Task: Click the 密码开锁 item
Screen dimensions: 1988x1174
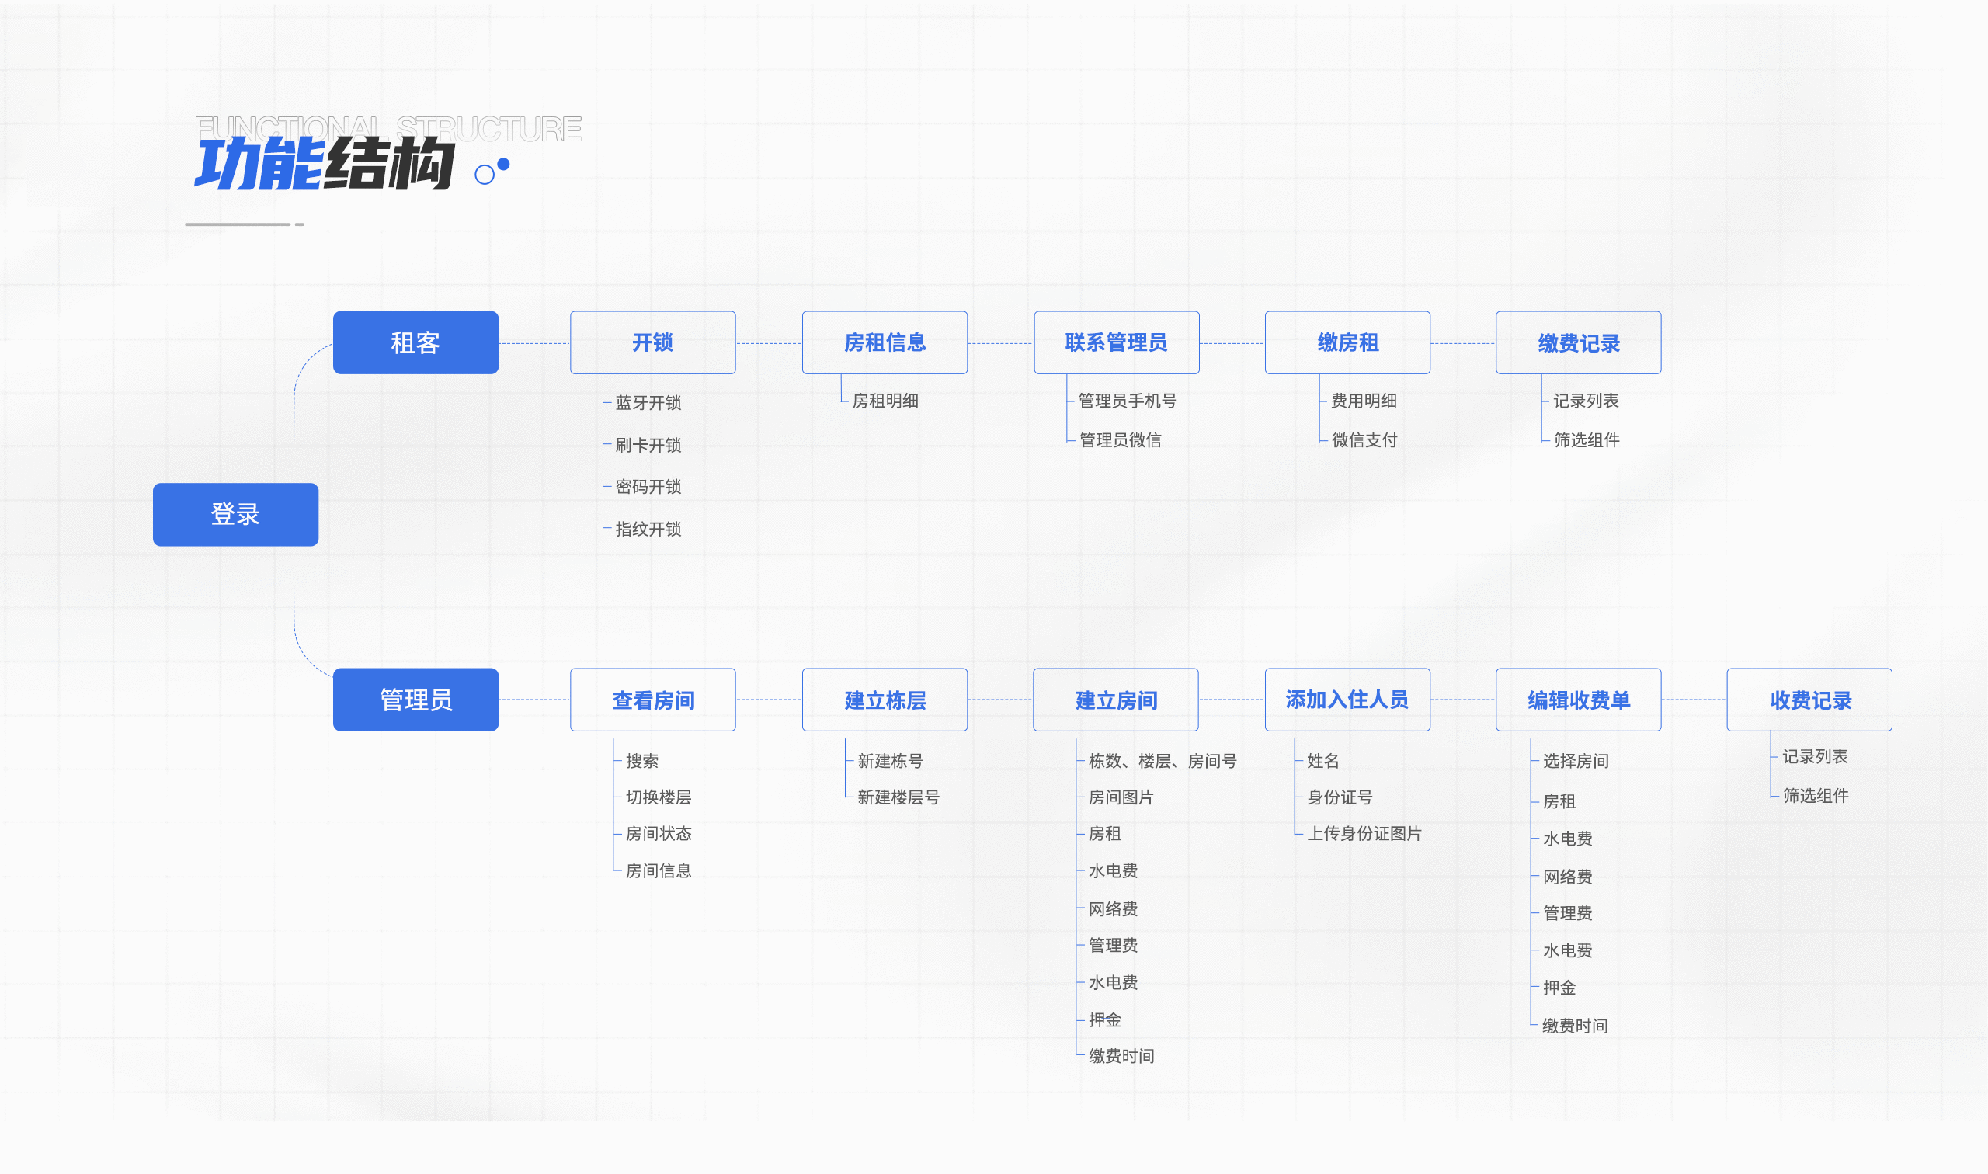Action: 648,487
